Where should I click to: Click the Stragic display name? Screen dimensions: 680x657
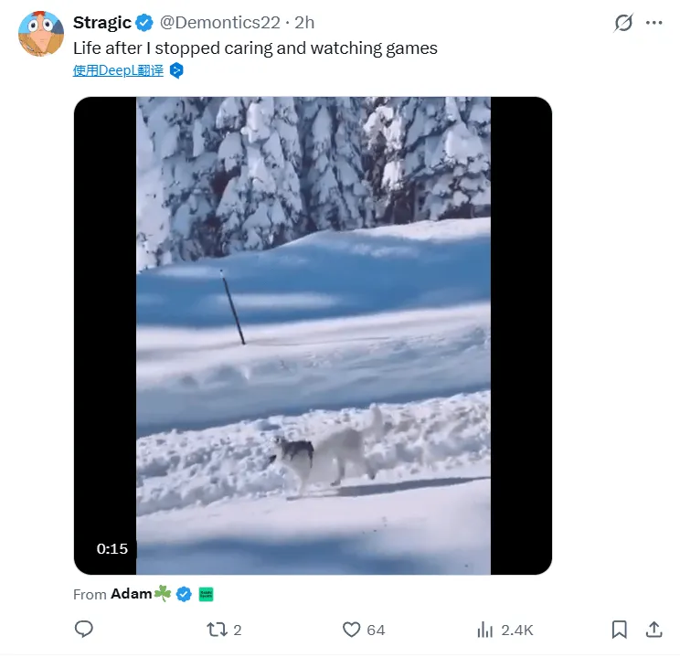pos(102,23)
